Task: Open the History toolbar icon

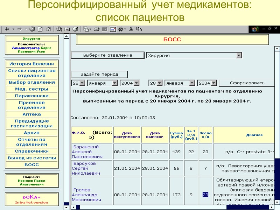Action: pos(75,29)
